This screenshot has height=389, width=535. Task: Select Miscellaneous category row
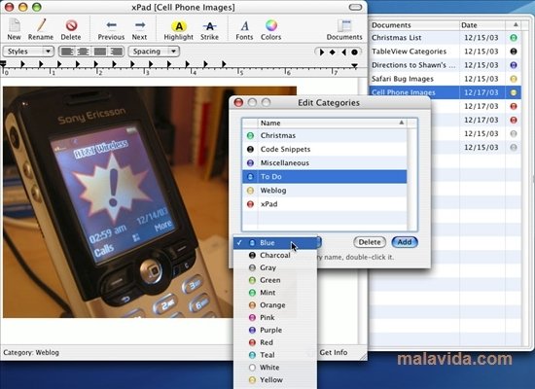pos(325,162)
